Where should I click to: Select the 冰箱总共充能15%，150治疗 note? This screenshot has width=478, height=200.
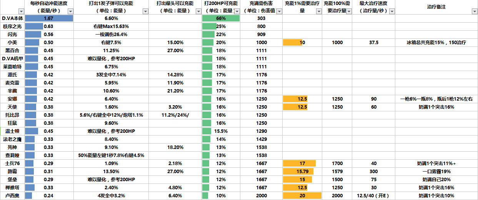coord(436,43)
